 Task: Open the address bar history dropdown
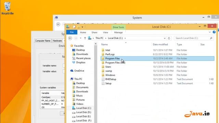pos(165,38)
